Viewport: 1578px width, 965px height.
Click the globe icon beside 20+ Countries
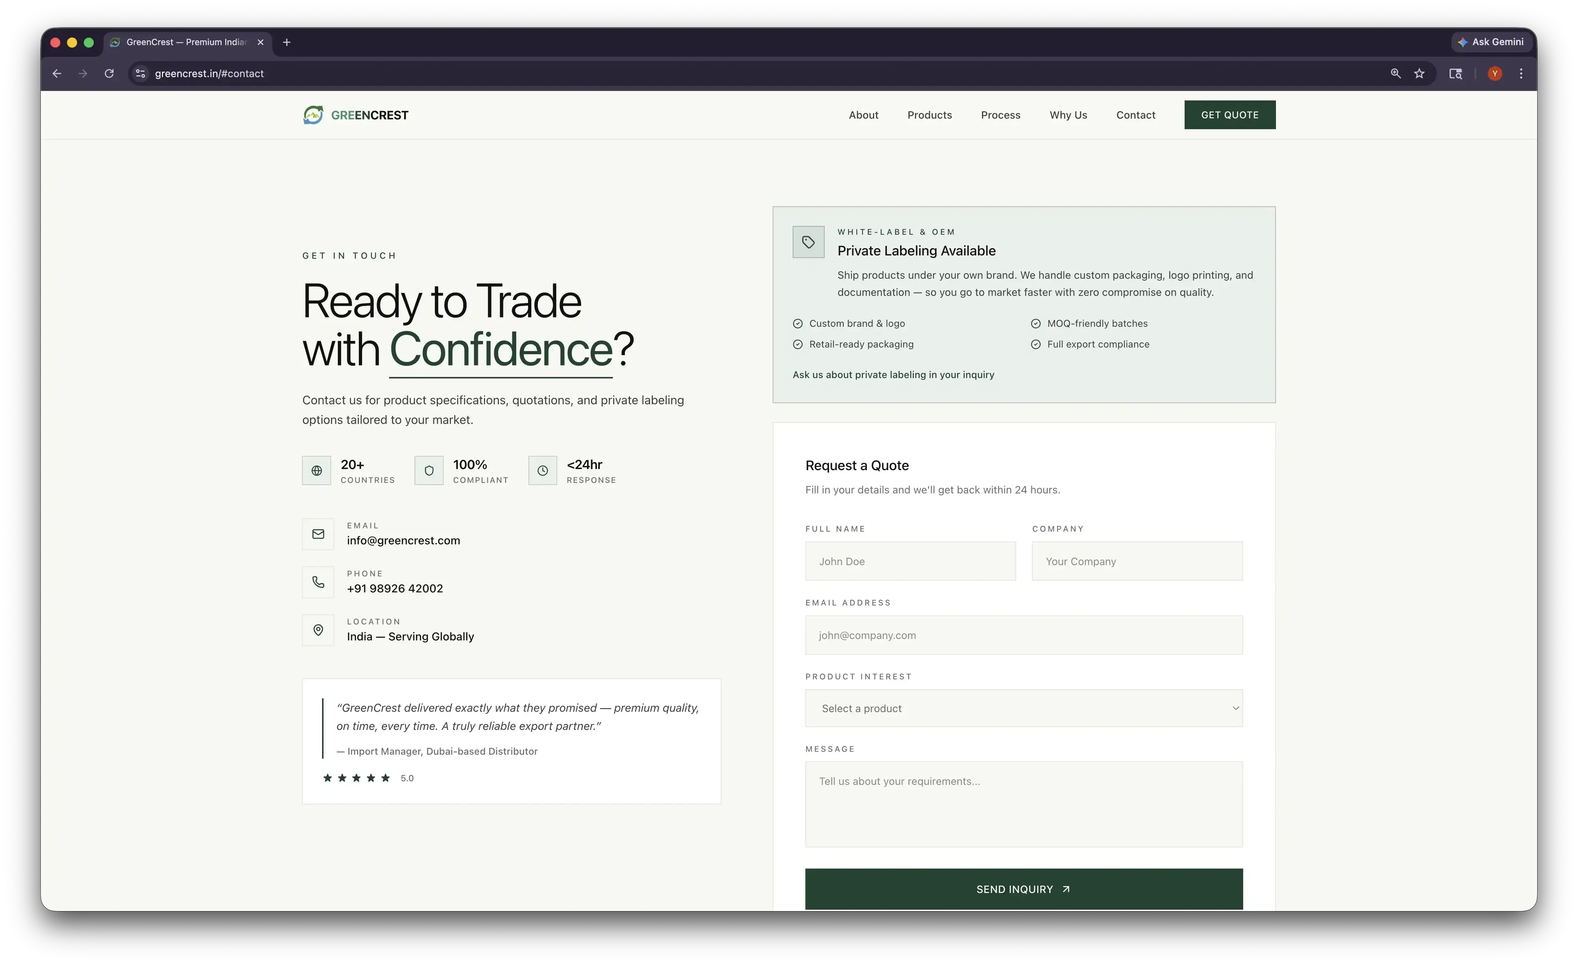316,471
